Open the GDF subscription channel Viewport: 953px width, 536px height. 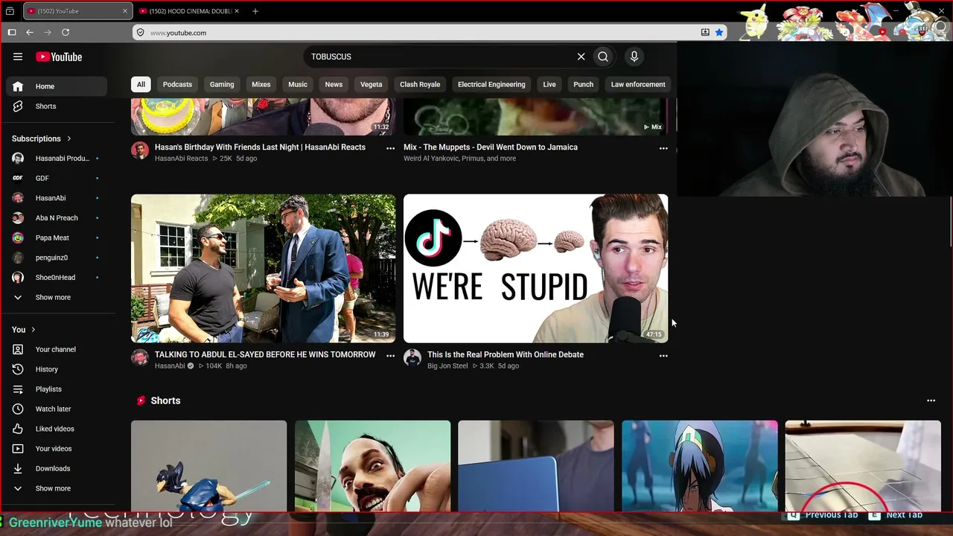tap(57, 178)
